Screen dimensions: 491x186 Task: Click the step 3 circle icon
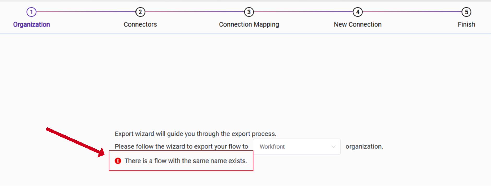point(249,12)
